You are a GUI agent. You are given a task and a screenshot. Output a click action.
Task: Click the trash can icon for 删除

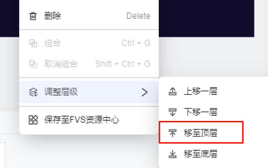pyautogui.click(x=33, y=16)
